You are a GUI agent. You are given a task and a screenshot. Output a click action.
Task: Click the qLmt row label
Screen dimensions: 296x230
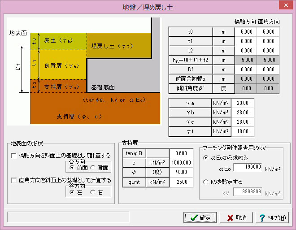(x=134, y=182)
